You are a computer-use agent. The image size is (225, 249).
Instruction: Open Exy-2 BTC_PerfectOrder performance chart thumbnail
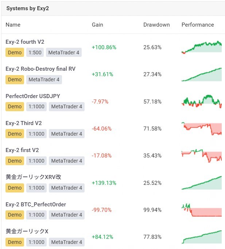[201, 210]
